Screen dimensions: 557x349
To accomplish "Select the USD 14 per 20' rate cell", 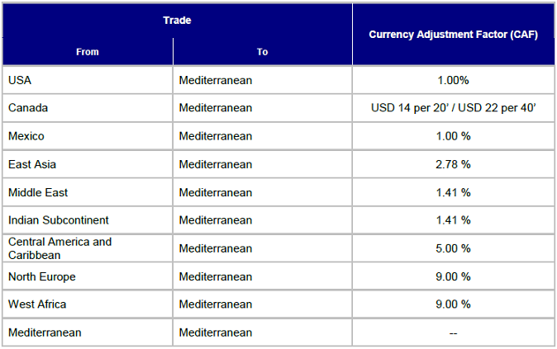I will pos(453,108).
